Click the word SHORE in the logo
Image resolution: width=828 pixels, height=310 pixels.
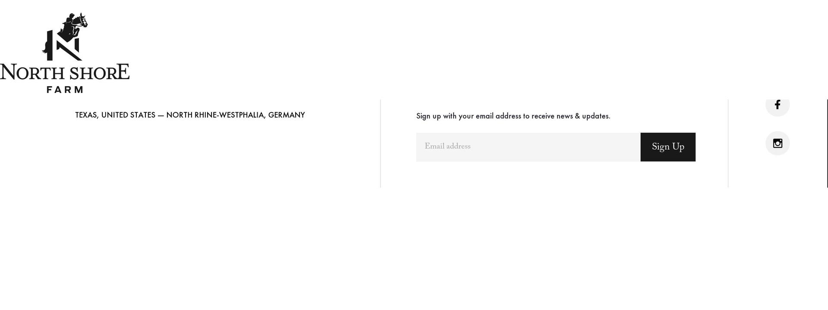click(x=99, y=72)
